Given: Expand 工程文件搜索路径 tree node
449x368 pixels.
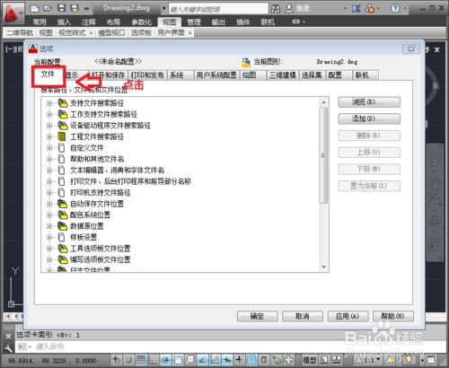Looking at the screenshot, I should coord(49,136).
